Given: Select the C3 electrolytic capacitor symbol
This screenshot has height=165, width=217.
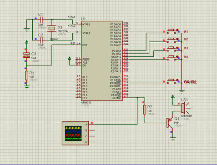Looking at the screenshot, I should pos(26,55).
